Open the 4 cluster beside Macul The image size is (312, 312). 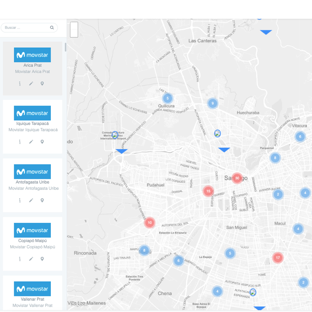tap(298, 229)
